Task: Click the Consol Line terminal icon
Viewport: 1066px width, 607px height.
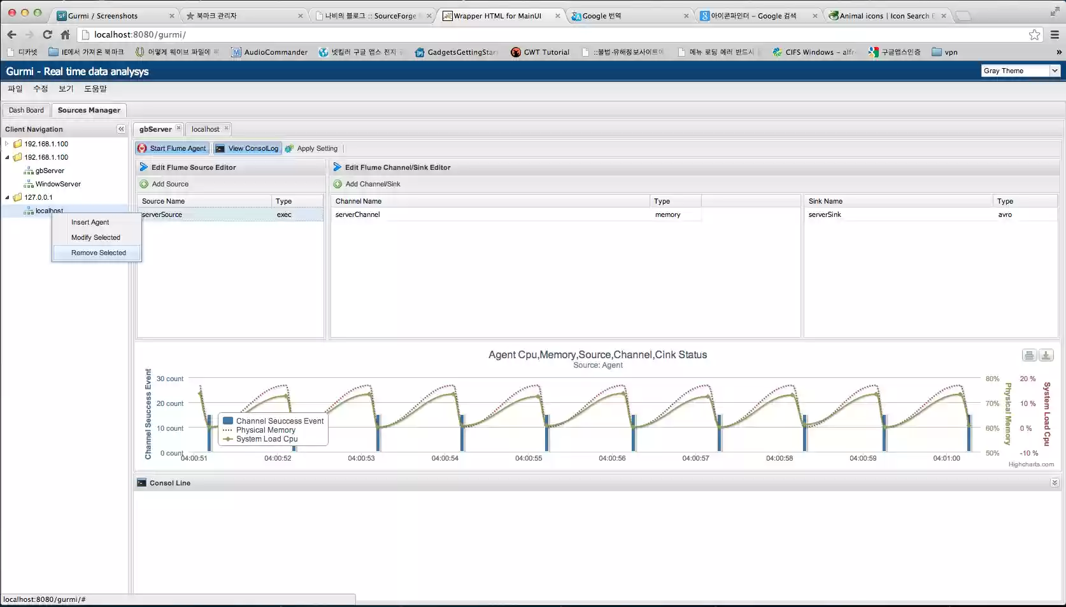Action: pos(141,483)
